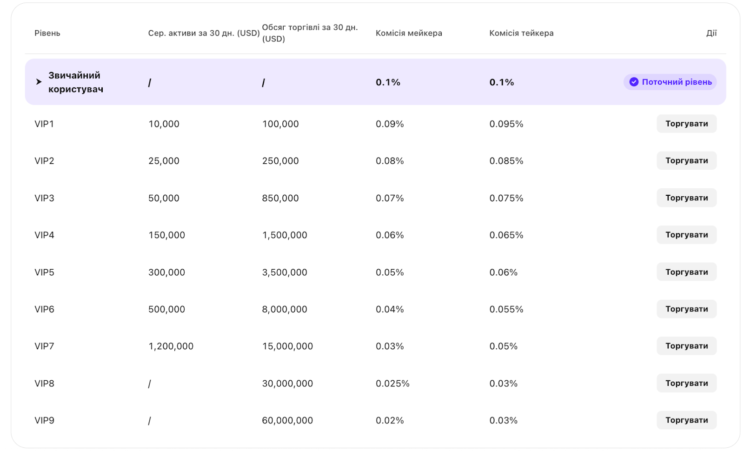Viewport: 744px width, 451px height.
Task: Click the 100,000 trading volume for VIP1
Action: pos(280,124)
